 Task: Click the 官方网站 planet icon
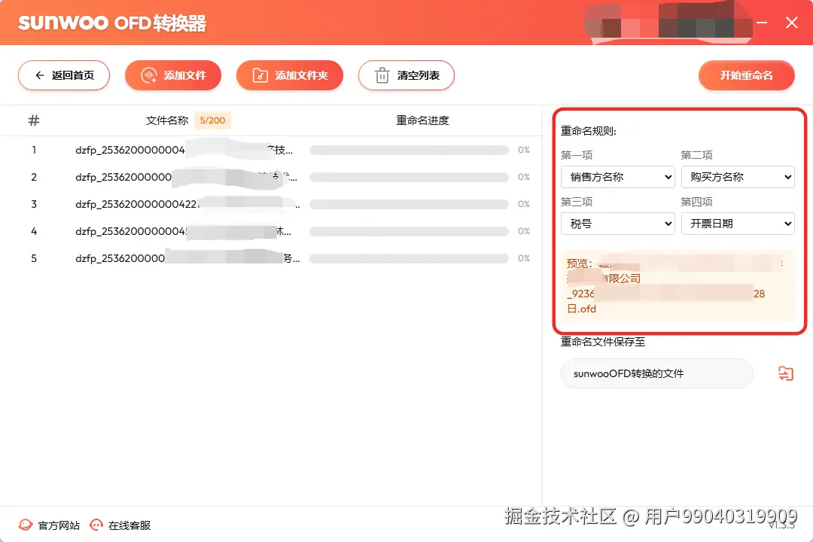pyautogui.click(x=26, y=525)
